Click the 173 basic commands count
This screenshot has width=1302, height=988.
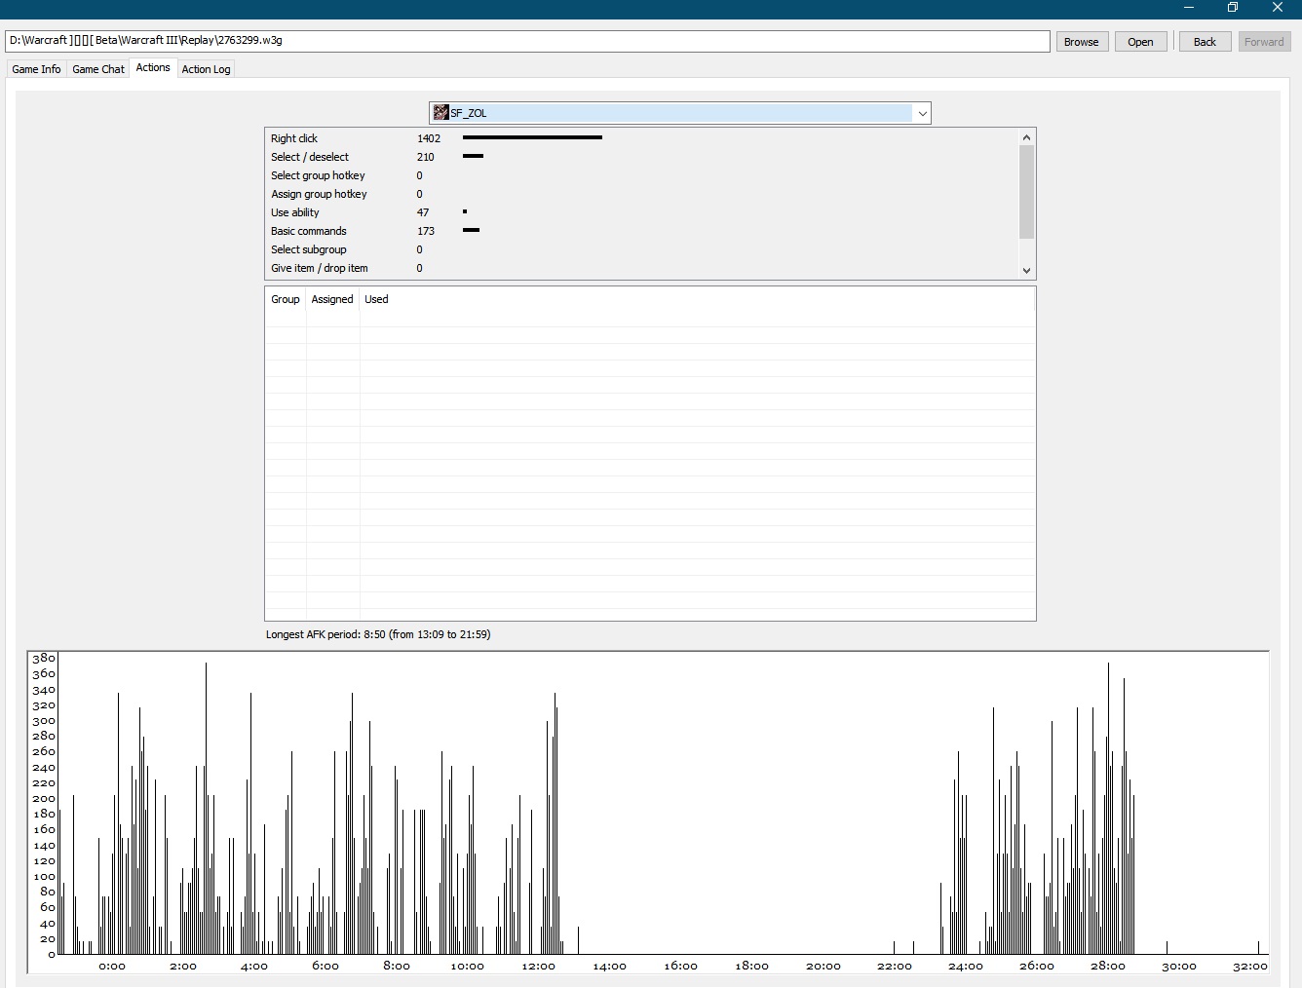point(426,231)
